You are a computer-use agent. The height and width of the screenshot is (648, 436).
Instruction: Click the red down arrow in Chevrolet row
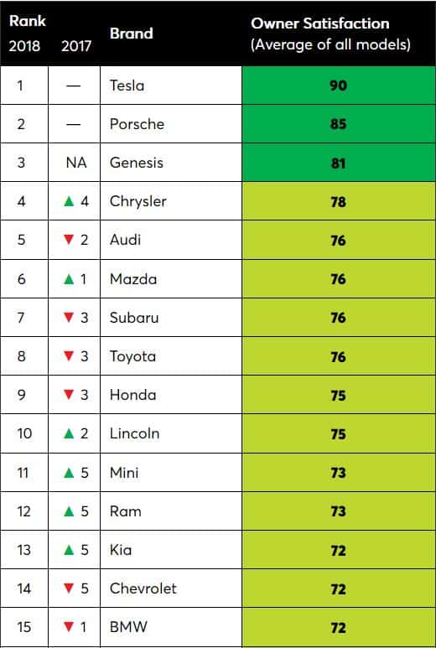point(69,588)
